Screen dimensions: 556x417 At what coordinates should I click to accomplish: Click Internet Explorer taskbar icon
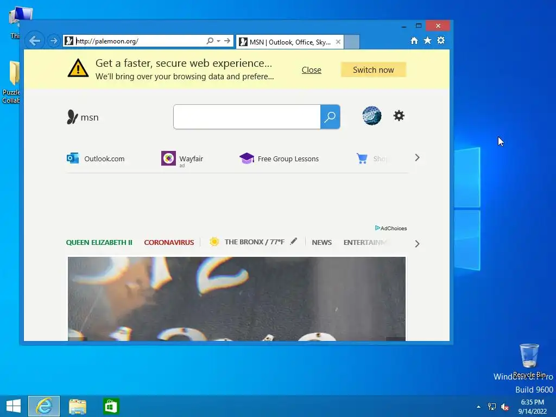[44, 406]
